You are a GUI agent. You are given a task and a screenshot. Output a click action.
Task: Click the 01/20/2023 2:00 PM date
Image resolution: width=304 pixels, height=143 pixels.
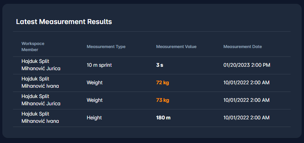247,65
